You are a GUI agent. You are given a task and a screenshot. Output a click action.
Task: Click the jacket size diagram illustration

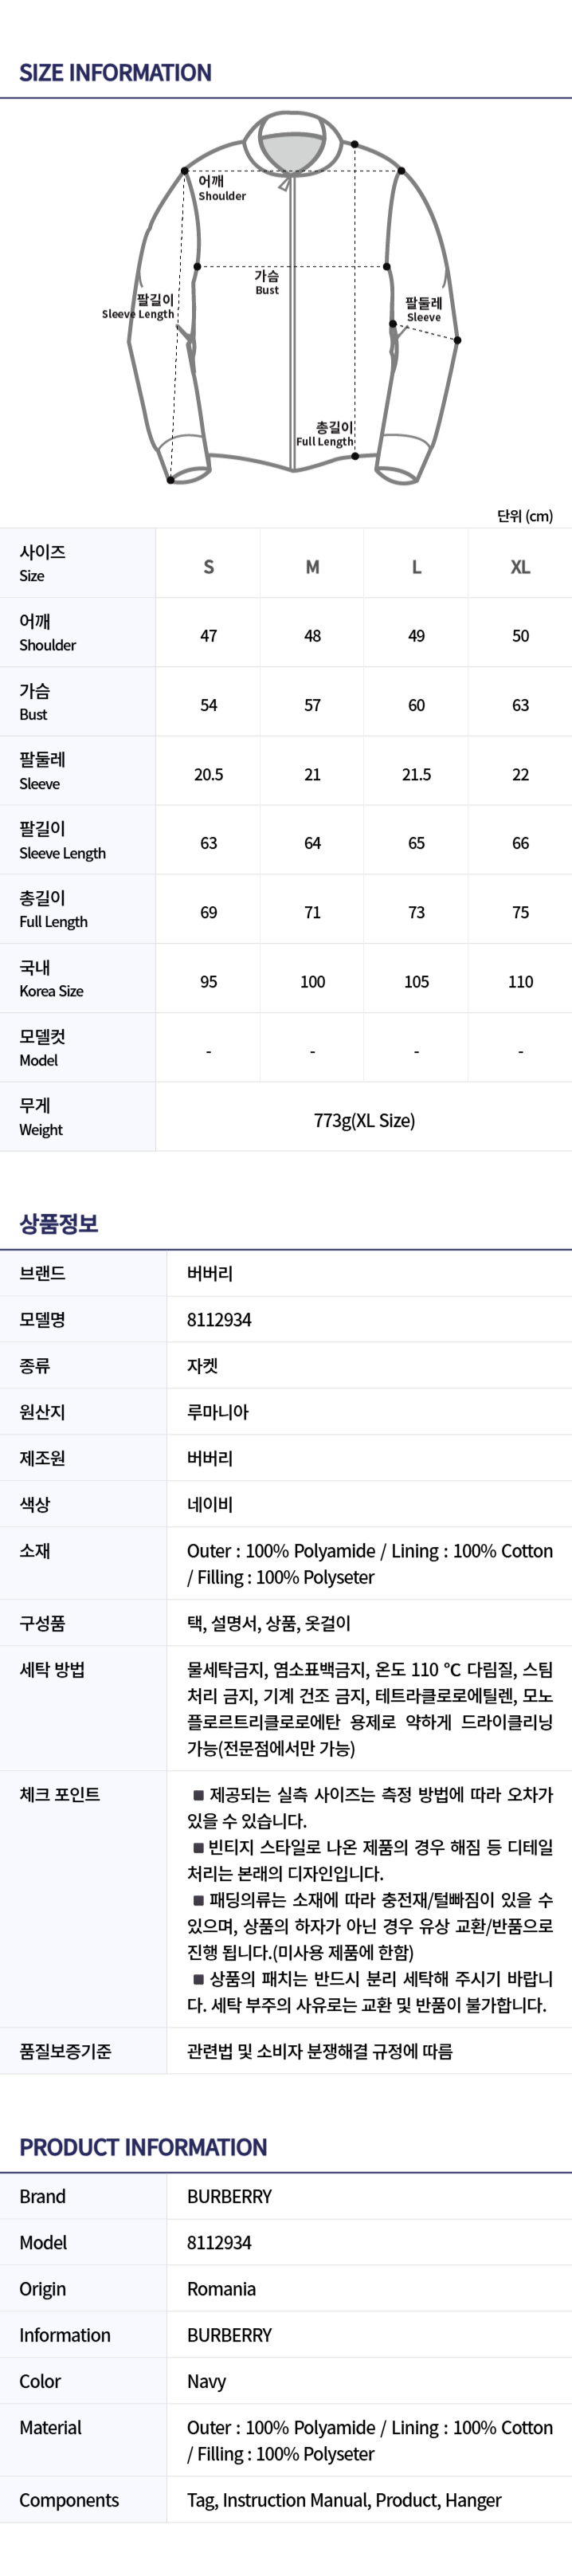(293, 298)
